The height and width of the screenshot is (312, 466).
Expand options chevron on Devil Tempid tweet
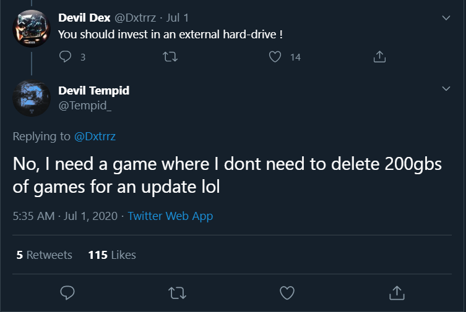pos(446,90)
